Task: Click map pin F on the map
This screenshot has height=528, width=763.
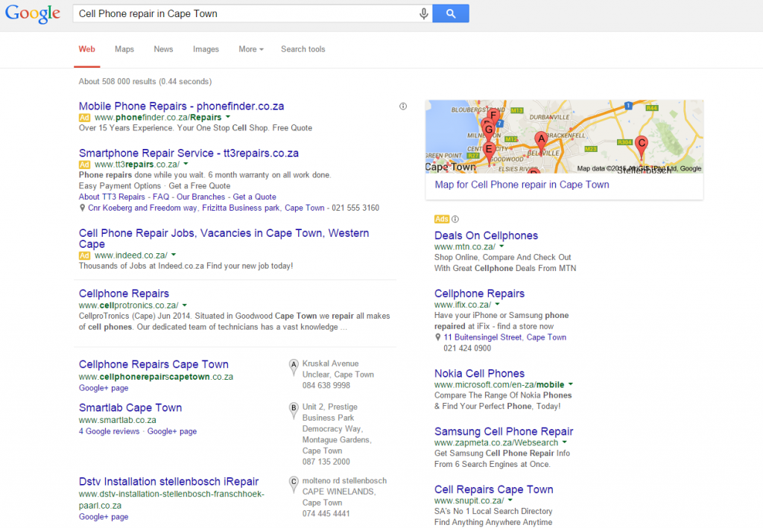Action: click(x=494, y=115)
